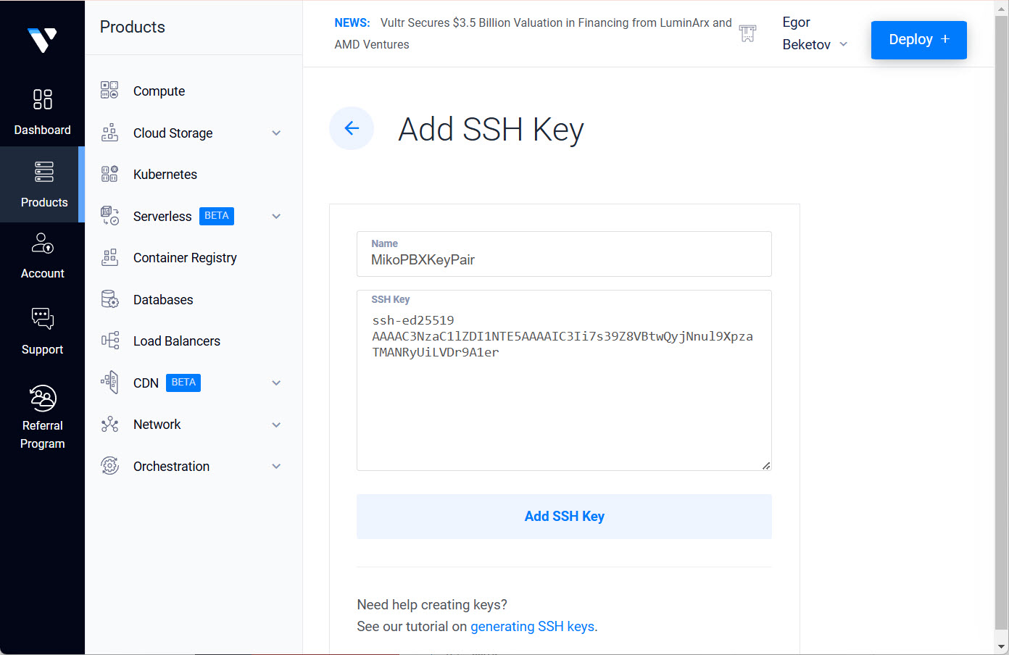Expand the Cloud Storage submenu chevron
This screenshot has width=1009, height=655.
click(276, 133)
